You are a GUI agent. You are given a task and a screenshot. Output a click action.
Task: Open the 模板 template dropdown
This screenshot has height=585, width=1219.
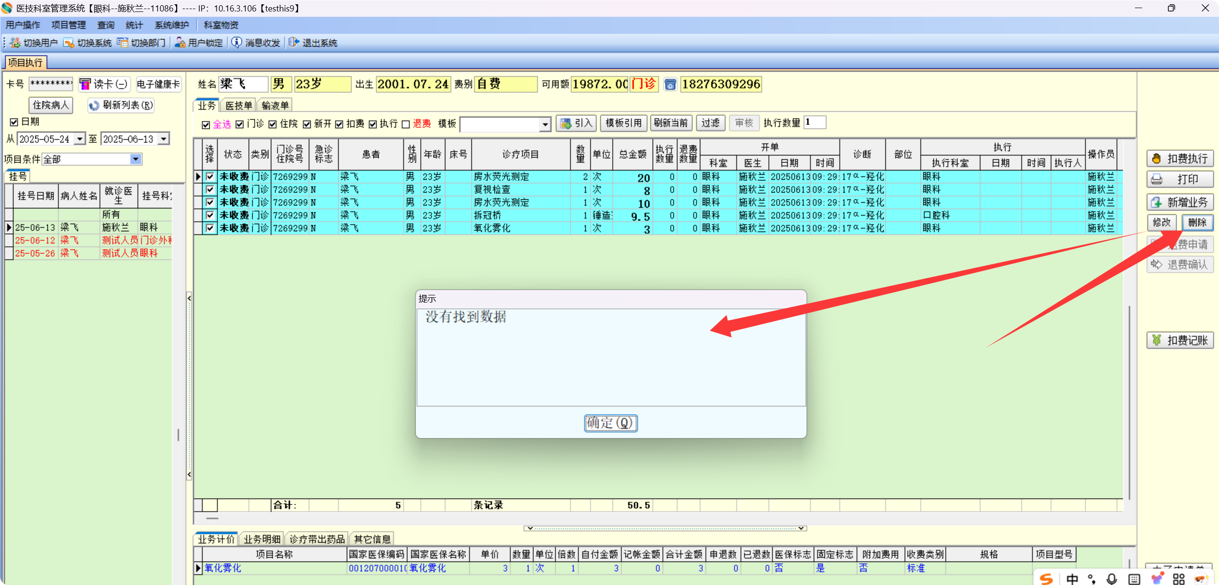[545, 125]
